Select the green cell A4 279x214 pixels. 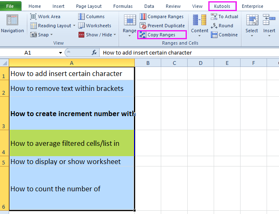pyautogui.click(x=72, y=143)
